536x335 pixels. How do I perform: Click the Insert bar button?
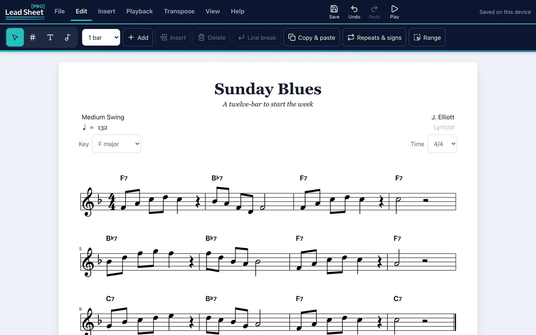(x=173, y=37)
